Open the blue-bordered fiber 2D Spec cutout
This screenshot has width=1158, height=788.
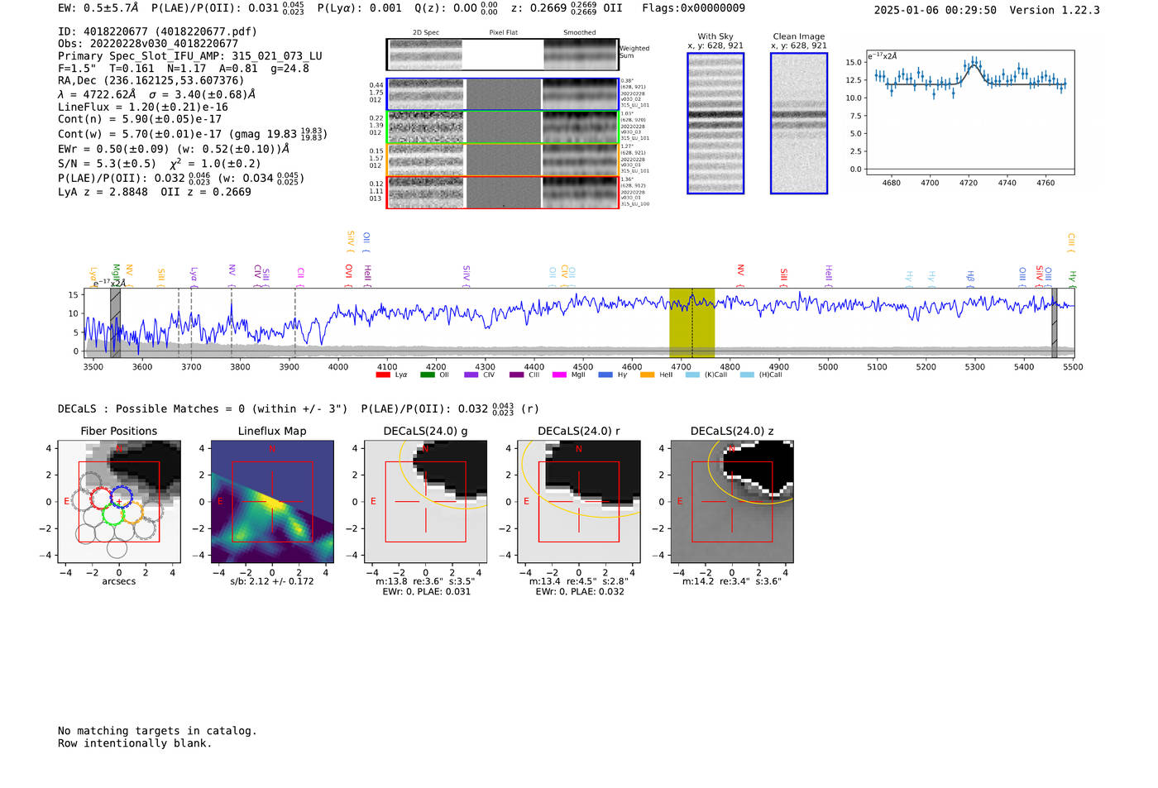(426, 95)
